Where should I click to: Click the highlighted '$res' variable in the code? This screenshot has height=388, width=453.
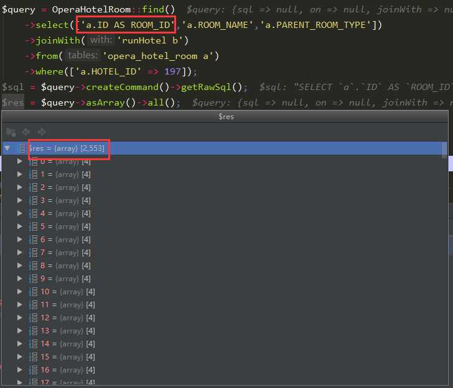(x=12, y=102)
